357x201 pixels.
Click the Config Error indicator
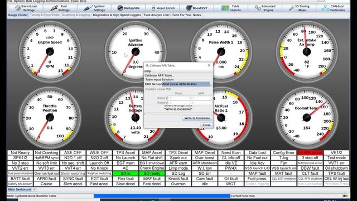[284, 152]
